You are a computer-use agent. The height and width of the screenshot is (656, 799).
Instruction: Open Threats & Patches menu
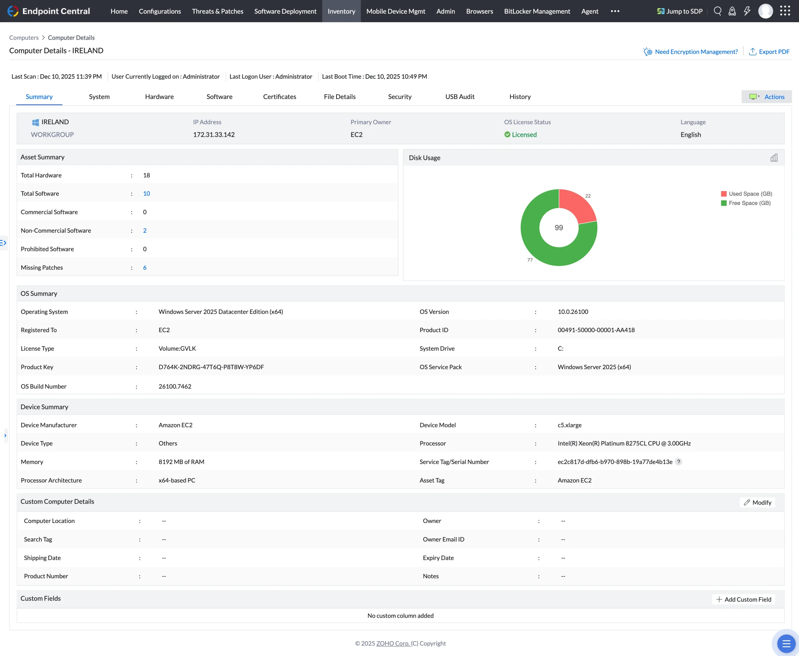pos(218,11)
